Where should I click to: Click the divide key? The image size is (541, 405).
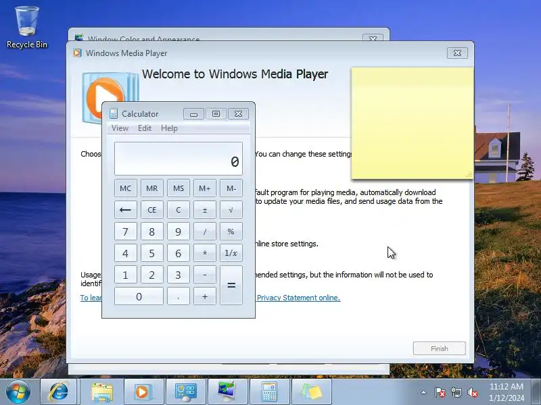[x=205, y=232]
